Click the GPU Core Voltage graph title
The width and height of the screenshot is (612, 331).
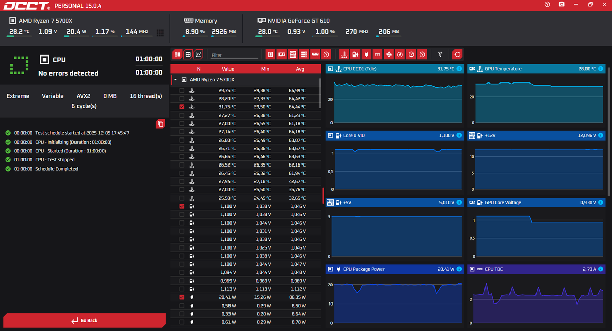point(503,203)
